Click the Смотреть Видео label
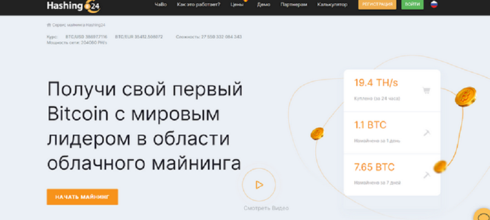The height and width of the screenshot is (220, 490). tap(266, 208)
